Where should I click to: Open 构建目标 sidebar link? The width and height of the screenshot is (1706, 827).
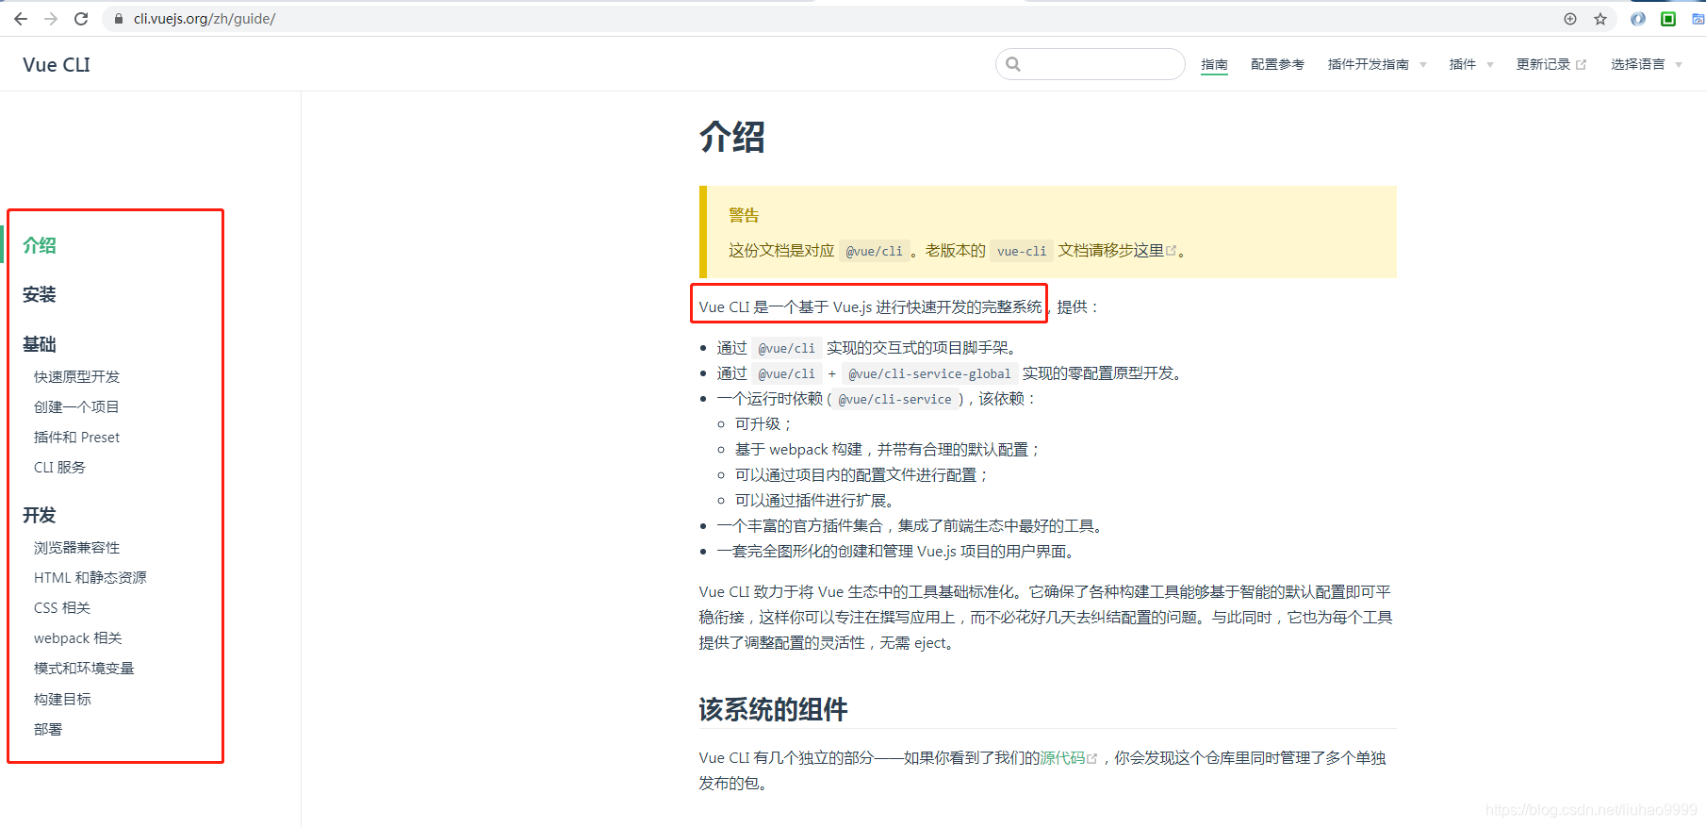(x=62, y=699)
